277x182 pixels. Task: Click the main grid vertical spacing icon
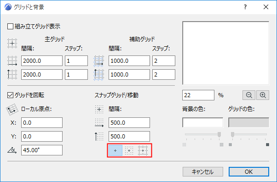12,74
